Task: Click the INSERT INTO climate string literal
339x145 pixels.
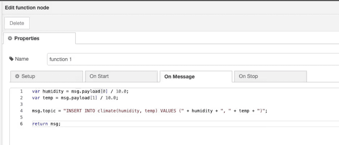Action: pos(124,111)
